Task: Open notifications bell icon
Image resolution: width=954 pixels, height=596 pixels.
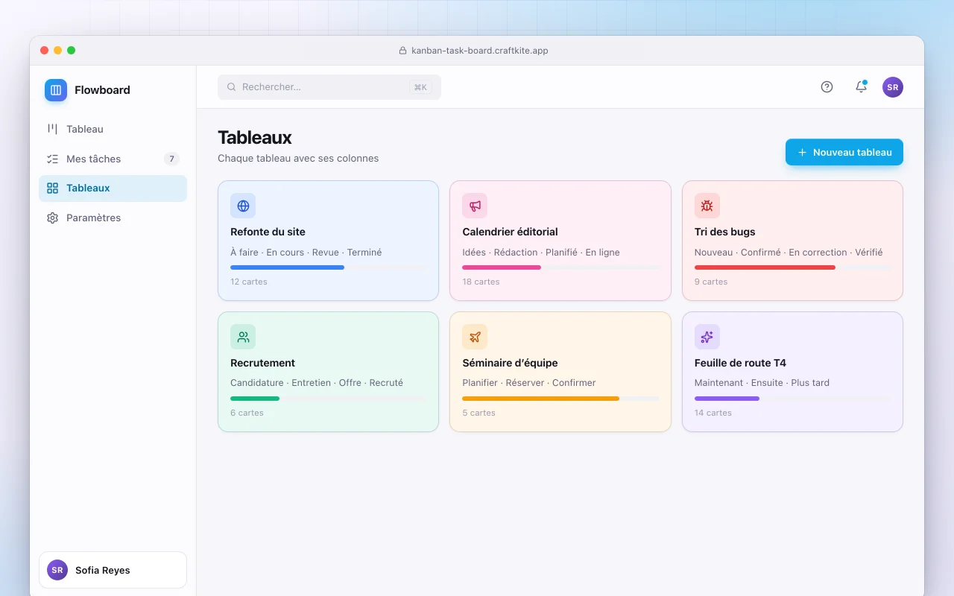Action: [861, 87]
